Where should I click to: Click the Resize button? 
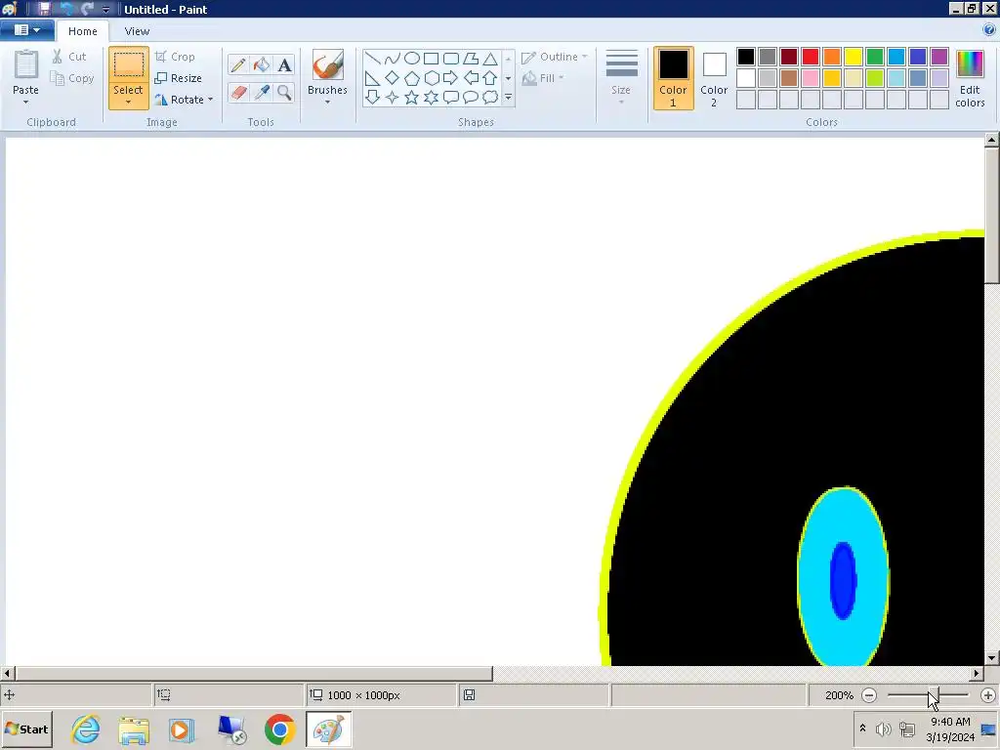point(179,78)
